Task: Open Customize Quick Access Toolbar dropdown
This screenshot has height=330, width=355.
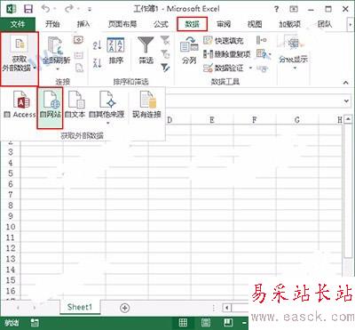Action: pyautogui.click(x=90, y=10)
